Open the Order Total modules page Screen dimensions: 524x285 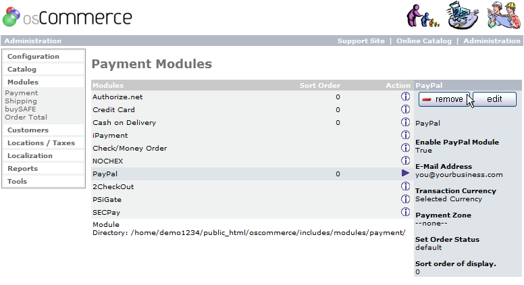26,118
